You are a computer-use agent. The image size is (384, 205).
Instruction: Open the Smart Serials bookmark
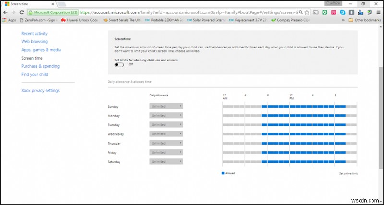[x=122, y=20]
